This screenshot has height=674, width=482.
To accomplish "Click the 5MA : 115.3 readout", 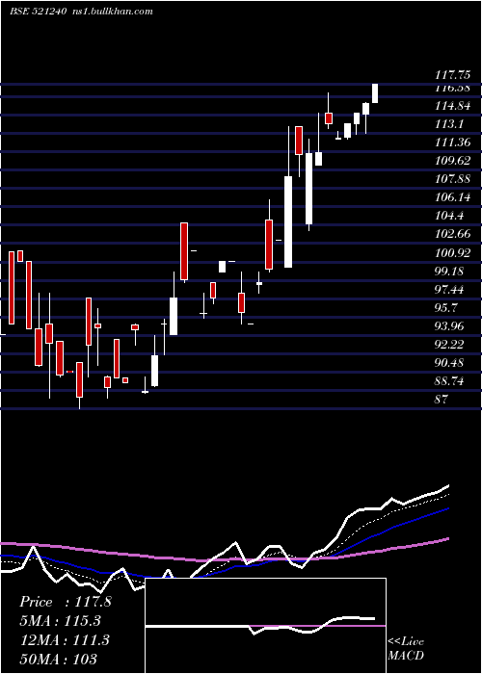I will tap(60, 621).
